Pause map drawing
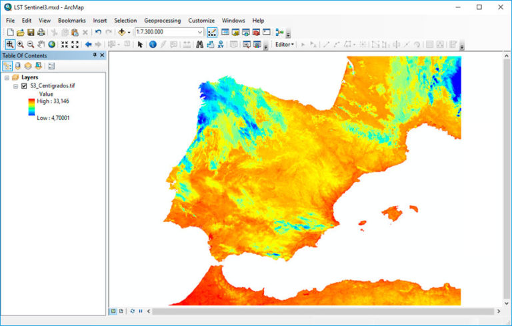This screenshot has height=326, width=512. [141, 311]
